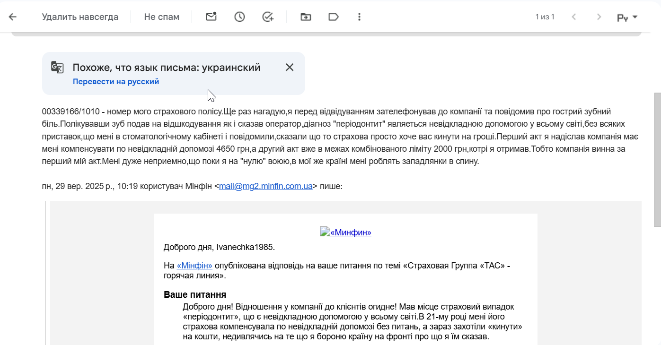Open the «Мінфін» link in email body
The image size is (661, 345).
(194, 266)
